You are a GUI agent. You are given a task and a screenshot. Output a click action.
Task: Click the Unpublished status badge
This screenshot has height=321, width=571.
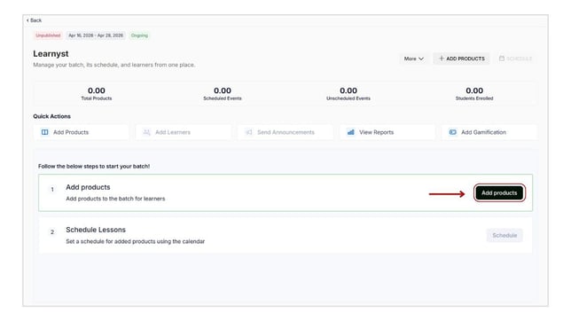tap(48, 35)
